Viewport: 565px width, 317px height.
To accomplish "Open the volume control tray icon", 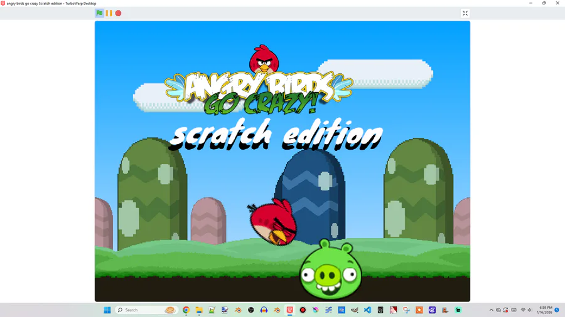I will 530,310.
